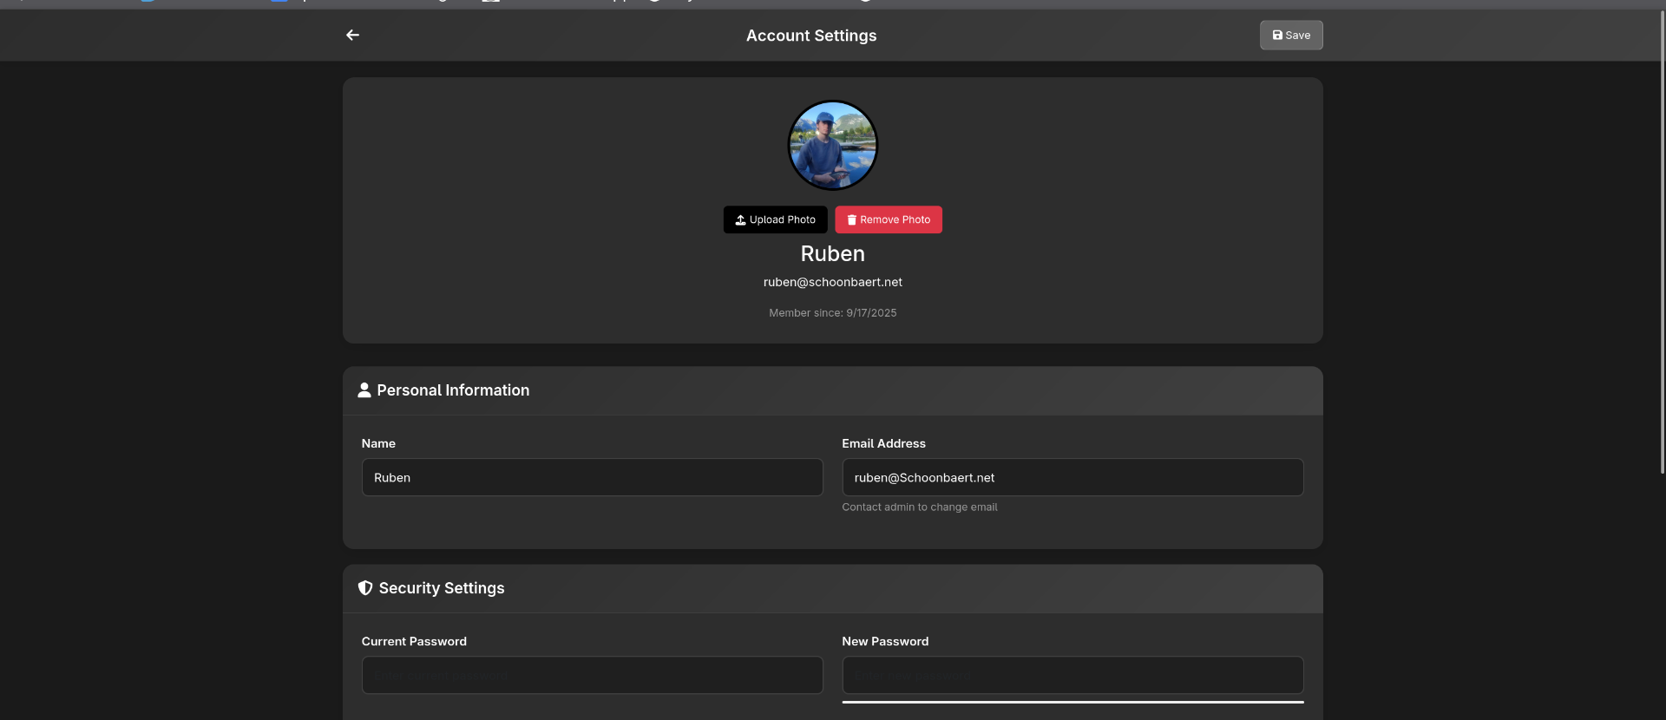This screenshot has width=1666, height=720.
Task: Focus the Name field containing Ruben
Action: [592, 478]
